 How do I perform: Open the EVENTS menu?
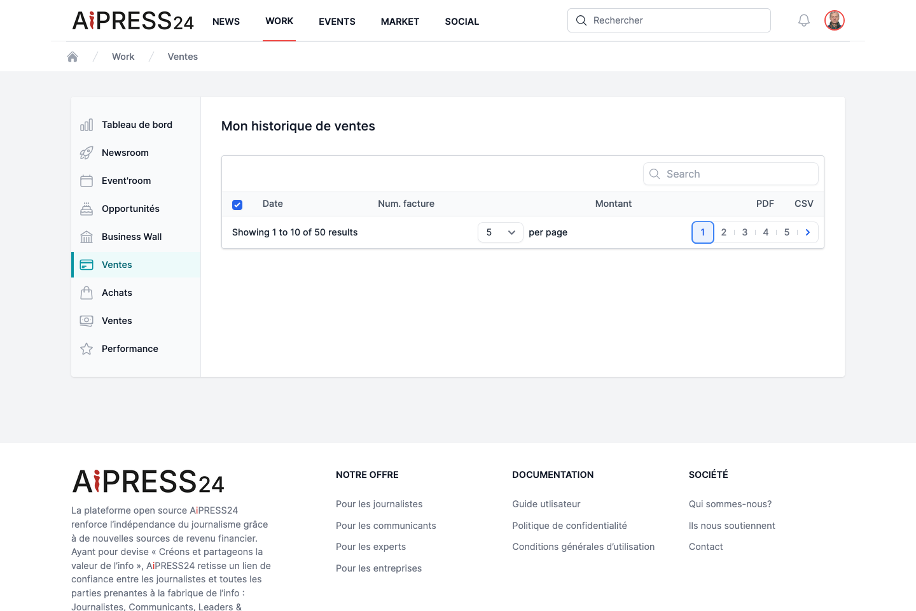(x=337, y=22)
